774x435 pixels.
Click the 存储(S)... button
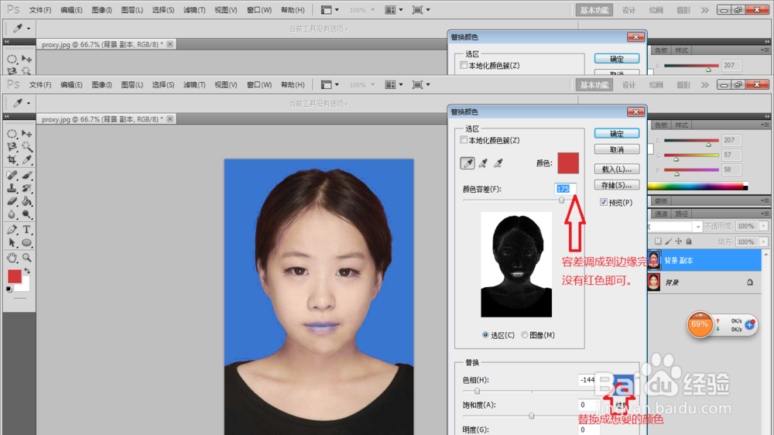coord(617,185)
